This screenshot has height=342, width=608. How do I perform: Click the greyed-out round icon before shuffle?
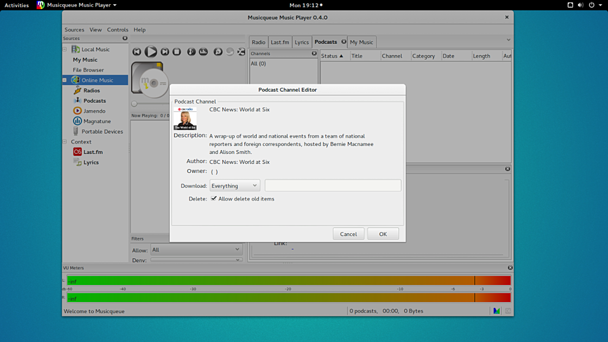[x=230, y=52]
